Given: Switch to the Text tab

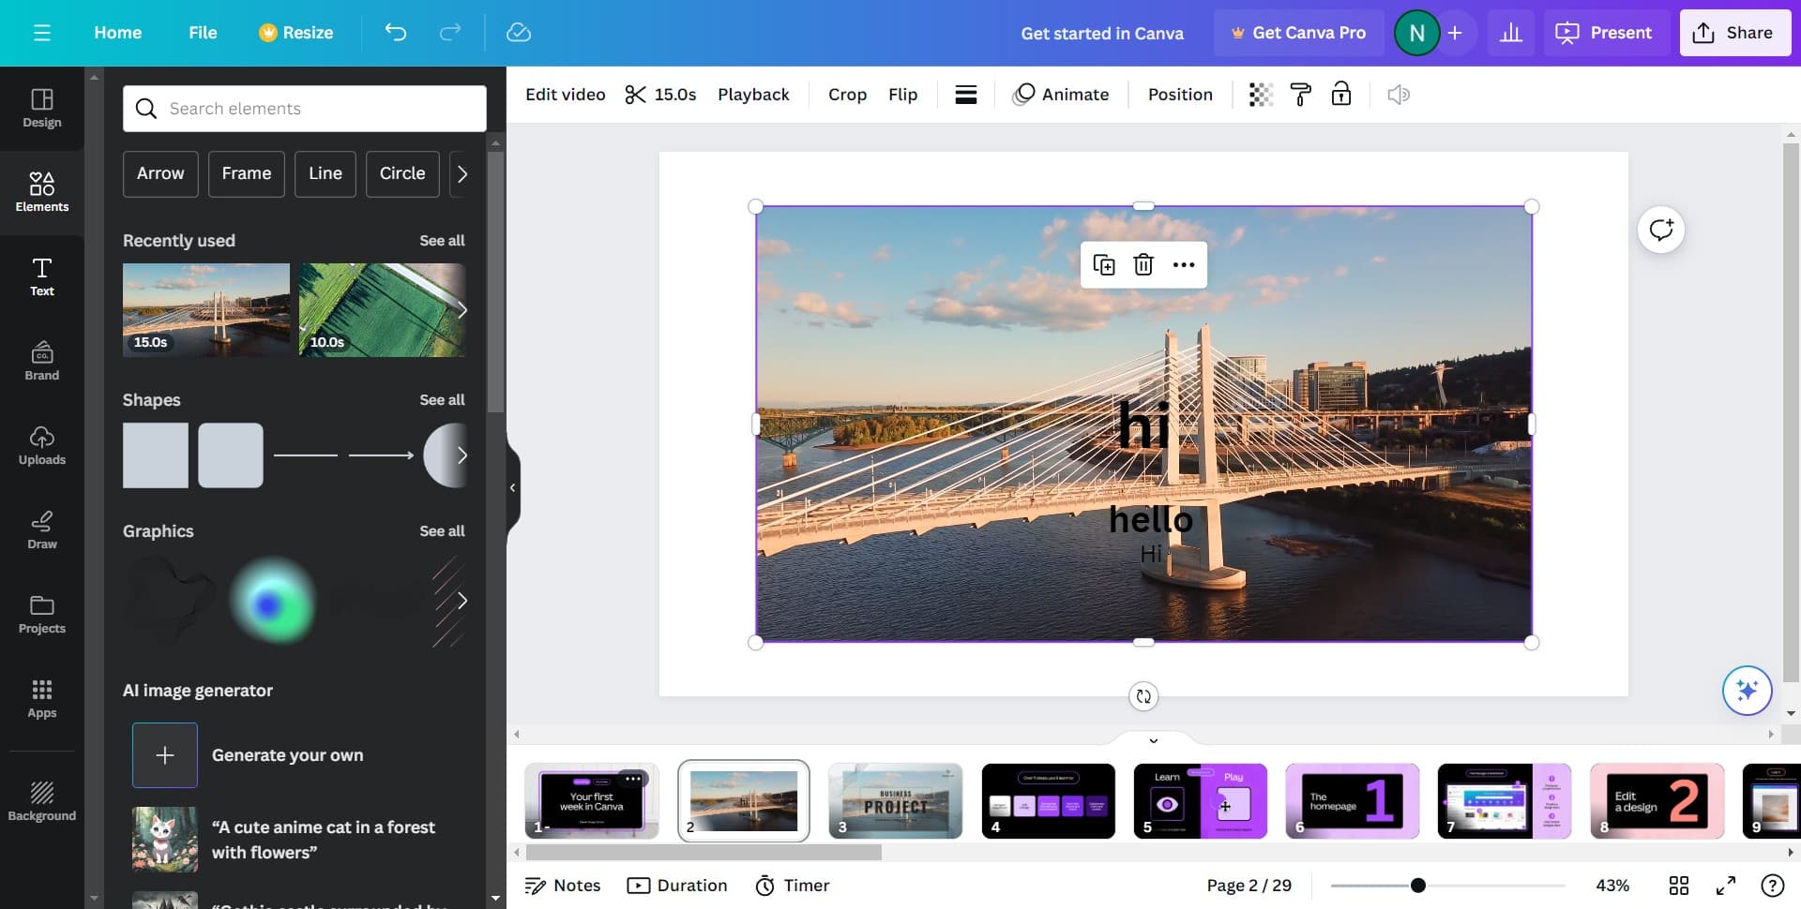Looking at the screenshot, I should (42, 276).
